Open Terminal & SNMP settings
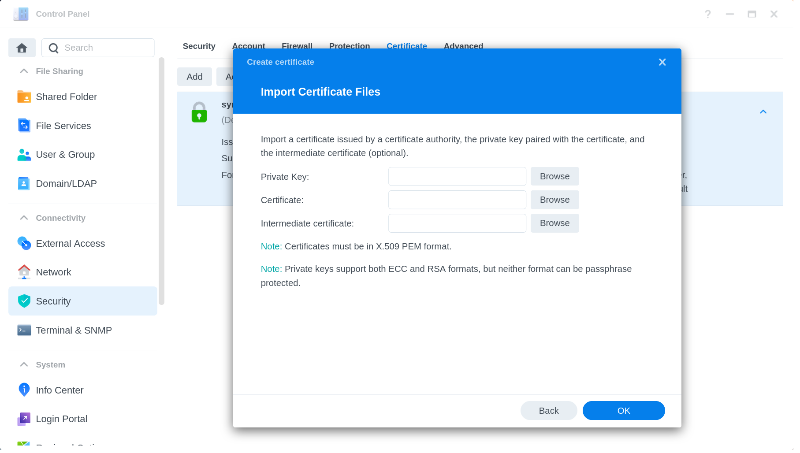Image resolution: width=800 pixels, height=453 pixels. pos(74,330)
